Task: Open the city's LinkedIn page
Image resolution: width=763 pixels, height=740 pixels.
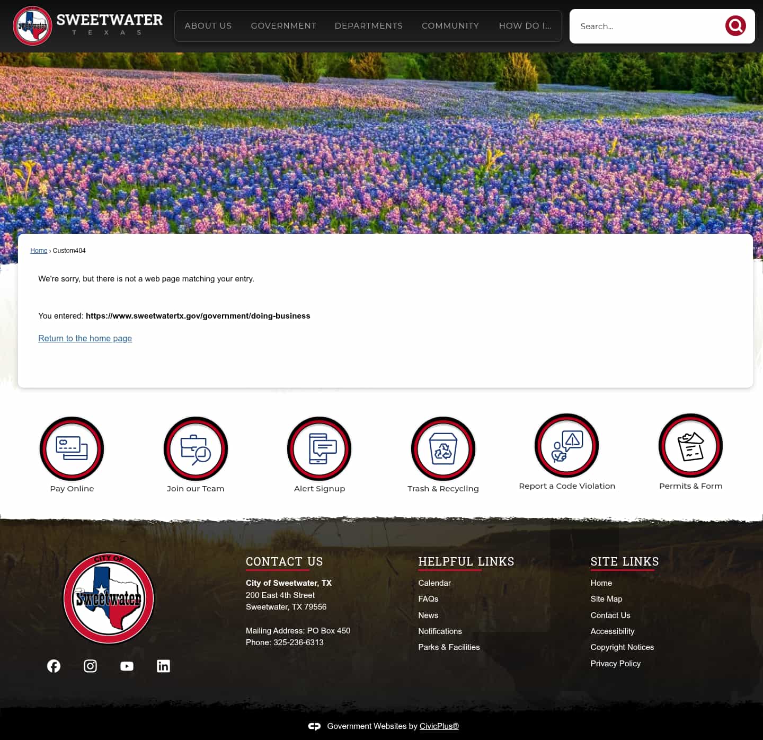Action: pos(163,666)
